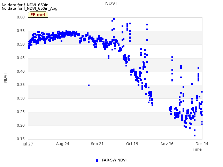Click the 0.35 y-axis tick label

point(21,85)
